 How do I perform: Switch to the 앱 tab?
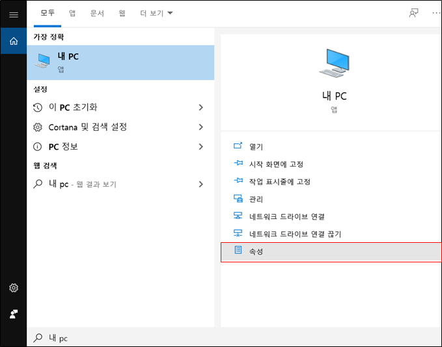72,13
